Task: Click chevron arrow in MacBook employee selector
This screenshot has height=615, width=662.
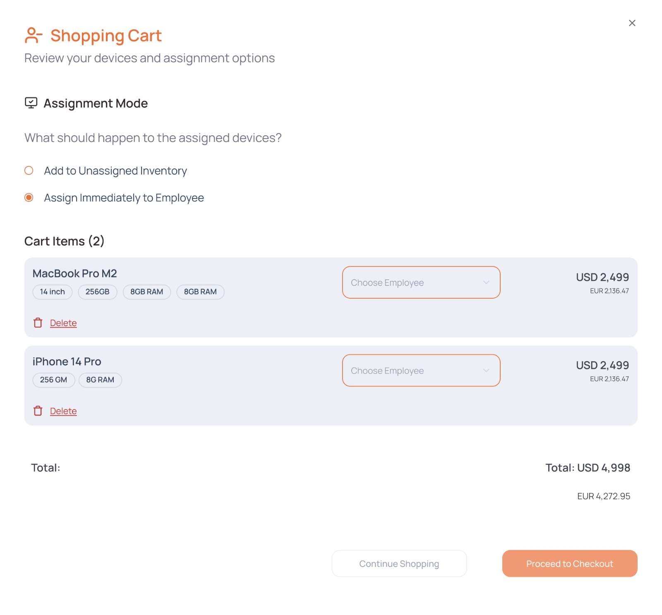Action: (486, 282)
